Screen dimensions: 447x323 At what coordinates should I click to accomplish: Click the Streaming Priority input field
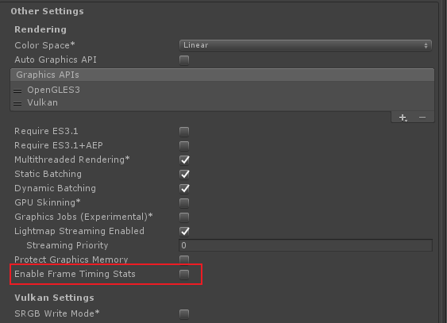click(306, 245)
